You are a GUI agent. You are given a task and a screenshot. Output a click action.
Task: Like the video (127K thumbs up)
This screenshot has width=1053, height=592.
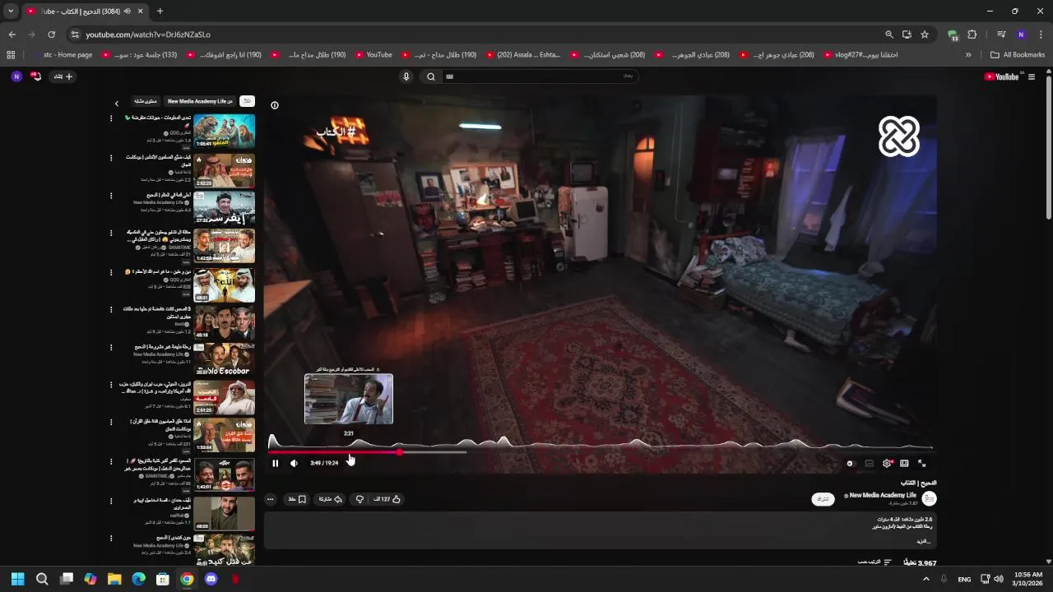click(x=387, y=499)
